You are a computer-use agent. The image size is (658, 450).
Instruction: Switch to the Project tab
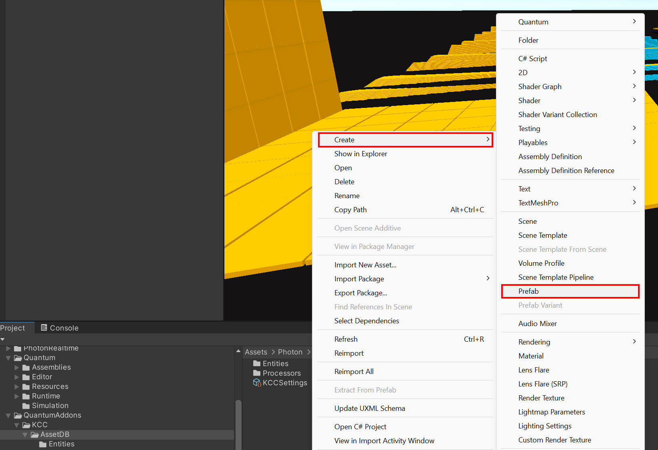pos(13,328)
